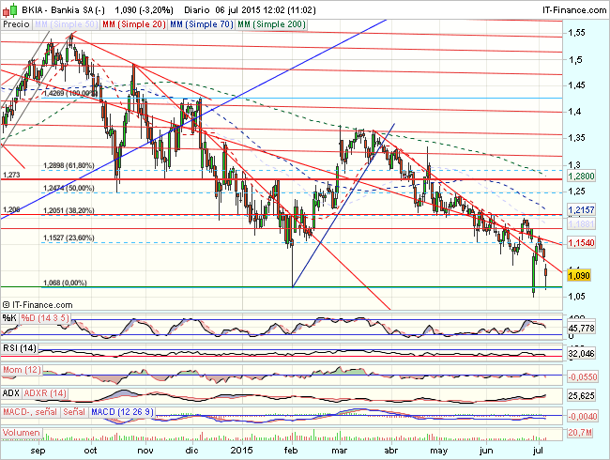Click the 1,2800 moving average value tag

point(581,176)
